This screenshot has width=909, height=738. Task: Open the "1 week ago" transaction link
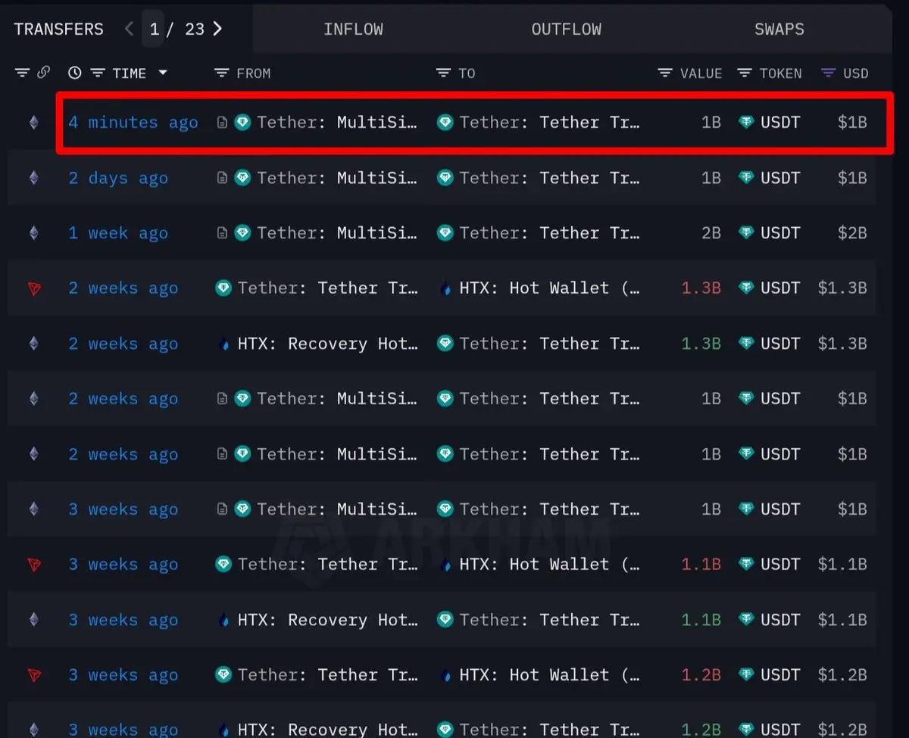(x=118, y=233)
